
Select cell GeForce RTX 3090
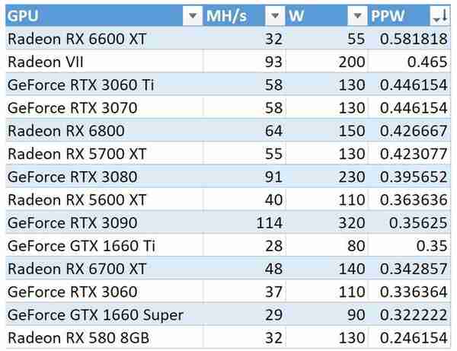pos(104,223)
